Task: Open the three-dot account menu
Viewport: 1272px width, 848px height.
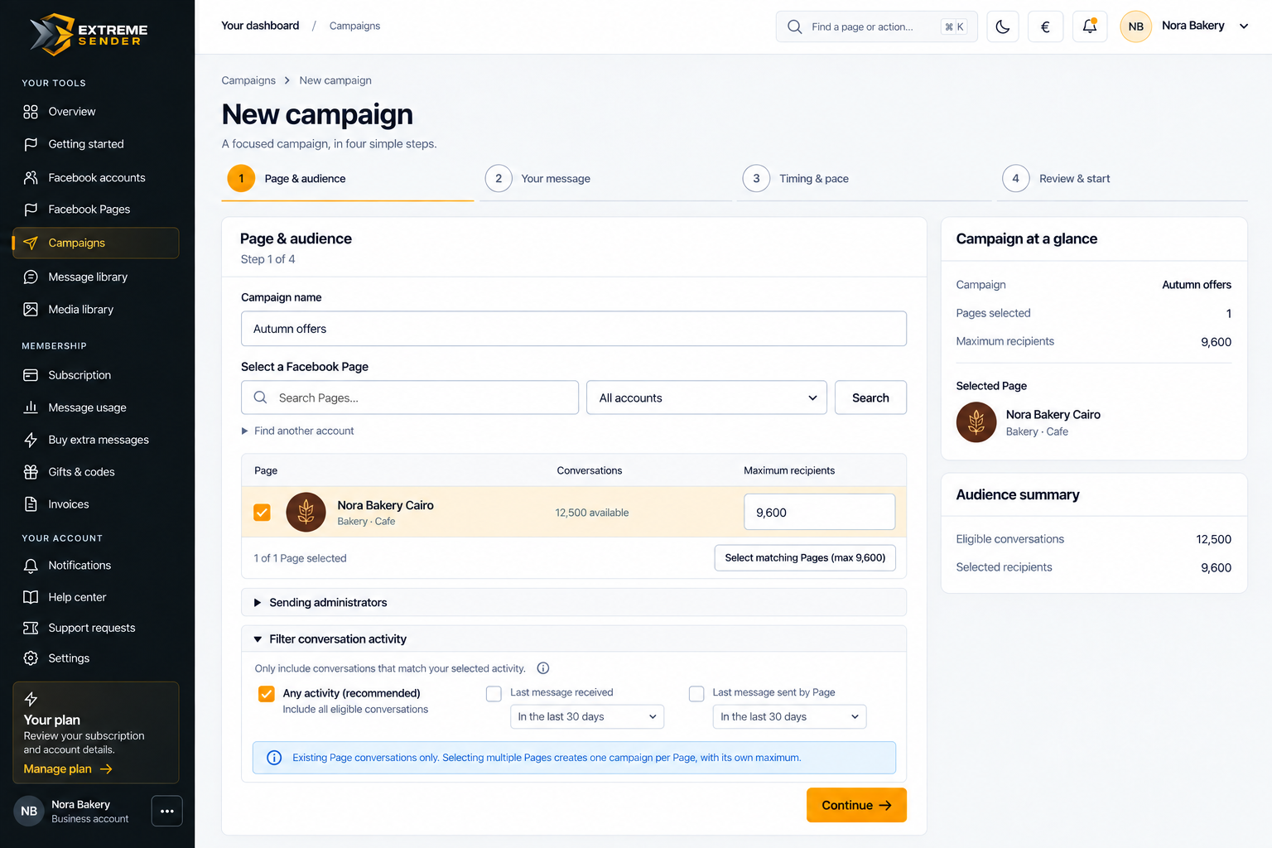Action: click(166, 811)
